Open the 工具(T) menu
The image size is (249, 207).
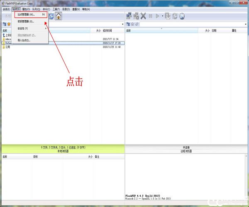[x=57, y=9]
